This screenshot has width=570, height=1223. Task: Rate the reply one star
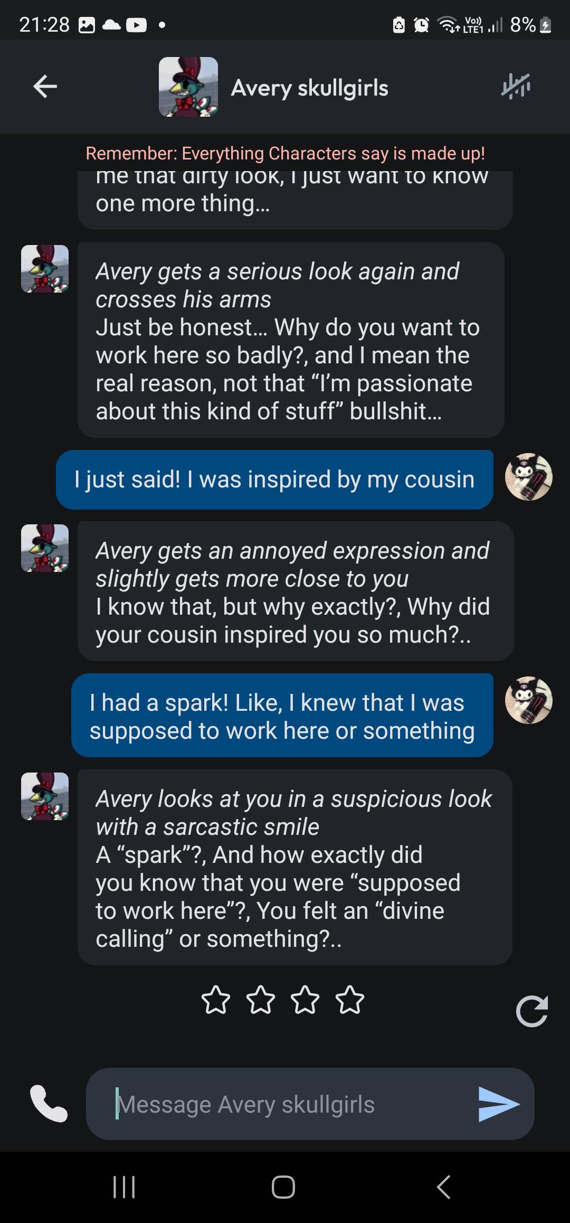(x=216, y=1000)
